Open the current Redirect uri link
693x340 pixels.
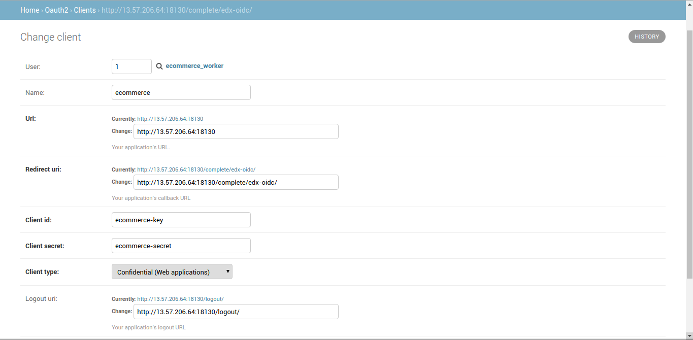pyautogui.click(x=196, y=169)
